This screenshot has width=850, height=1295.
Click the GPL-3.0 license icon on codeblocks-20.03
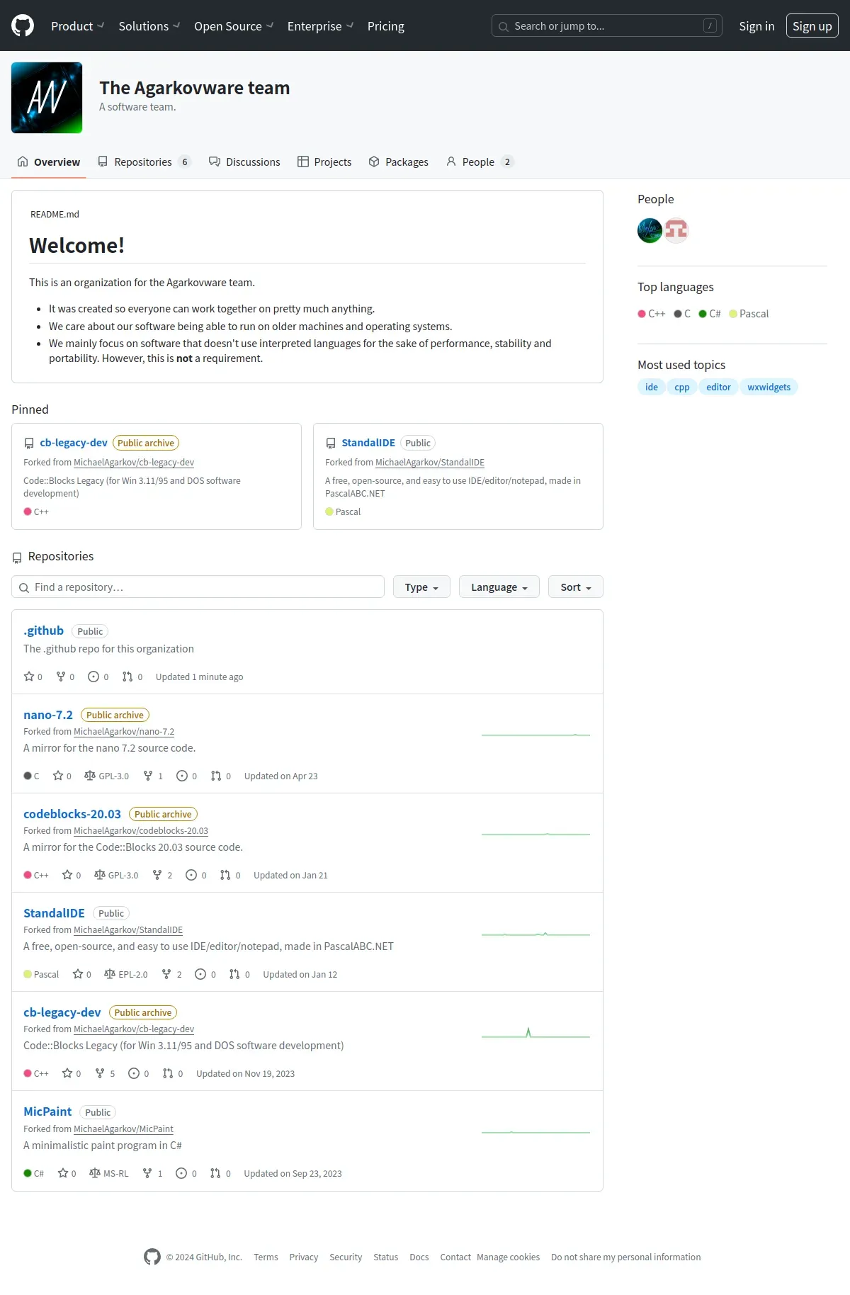100,875
